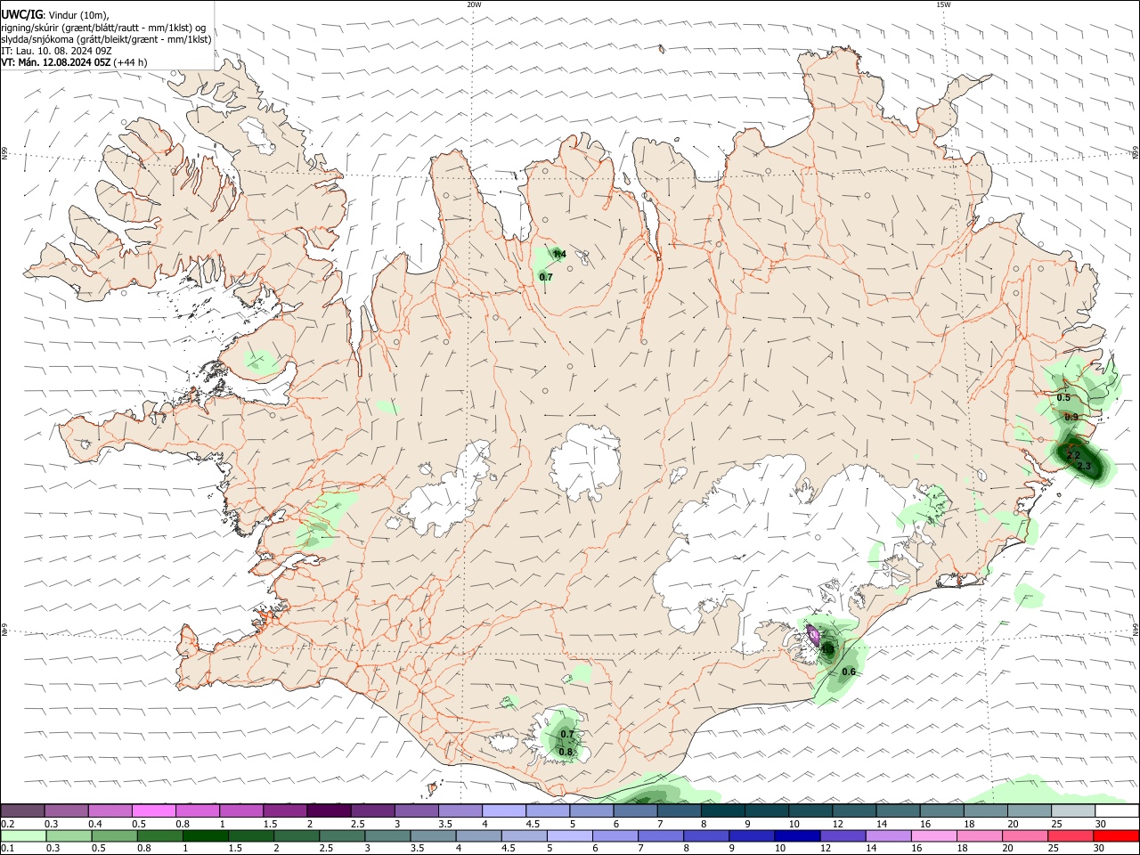Click the '0.7' value above '0.8' in the south
1140x855 pixels.
pyautogui.click(x=567, y=734)
